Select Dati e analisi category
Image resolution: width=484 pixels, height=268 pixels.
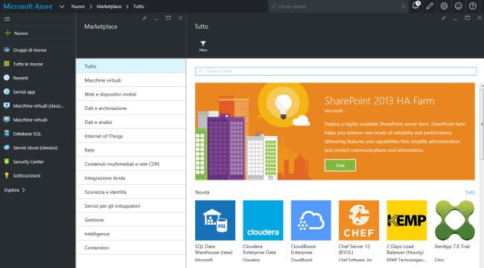(131, 122)
